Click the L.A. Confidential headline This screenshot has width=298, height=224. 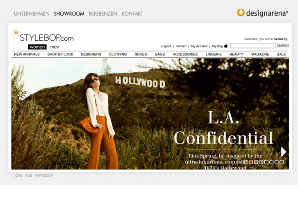point(223,128)
